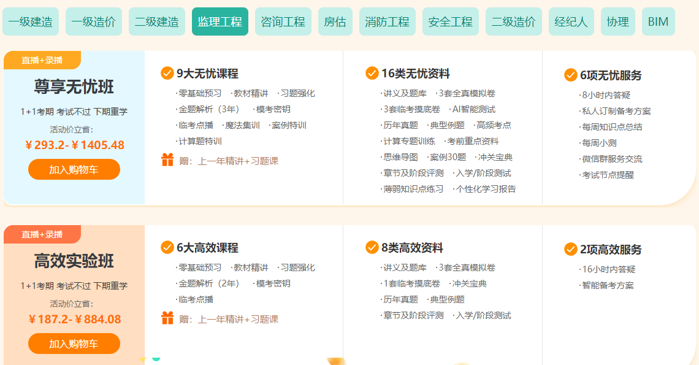The height and width of the screenshot is (365, 699).
Task: Click the checkmark icon beside 8类高效资料
Action: [372, 248]
